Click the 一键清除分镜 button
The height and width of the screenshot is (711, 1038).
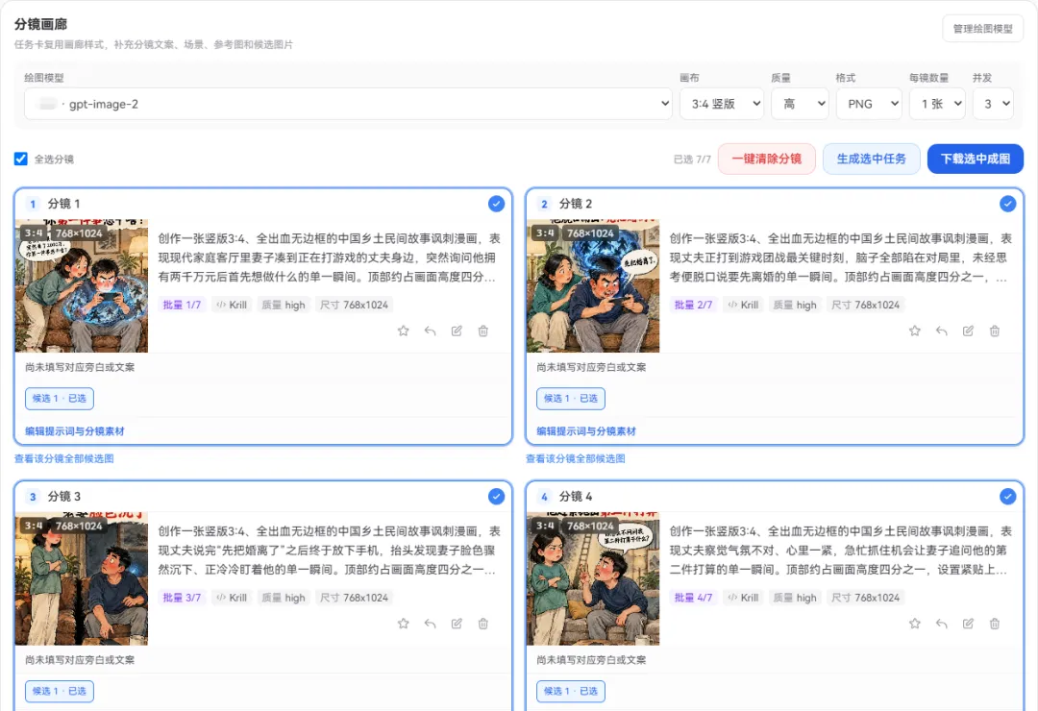pyautogui.click(x=767, y=159)
